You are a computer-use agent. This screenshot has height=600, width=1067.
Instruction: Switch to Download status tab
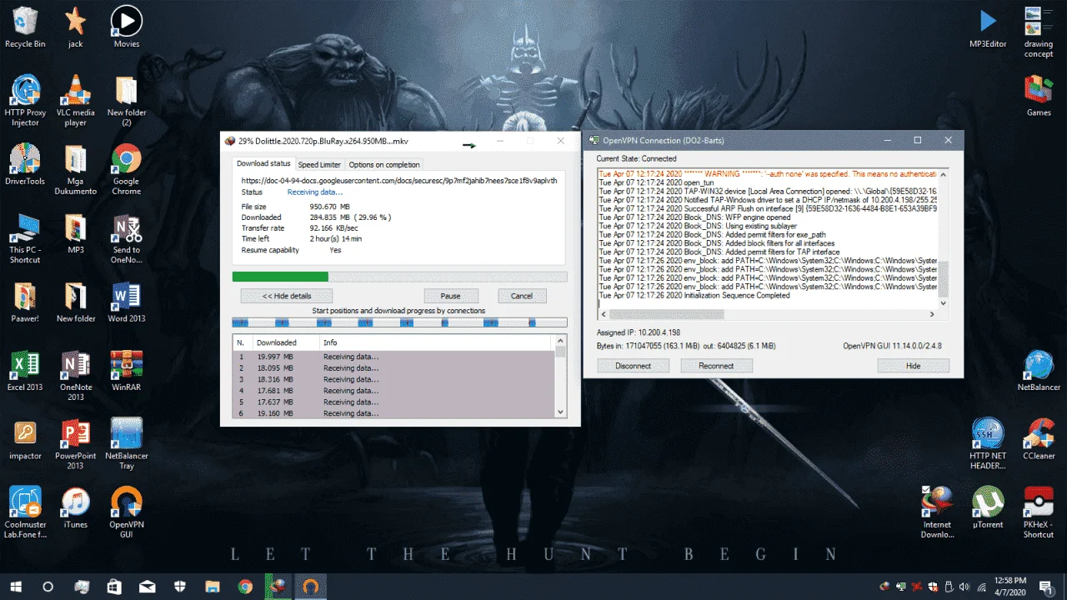(263, 164)
